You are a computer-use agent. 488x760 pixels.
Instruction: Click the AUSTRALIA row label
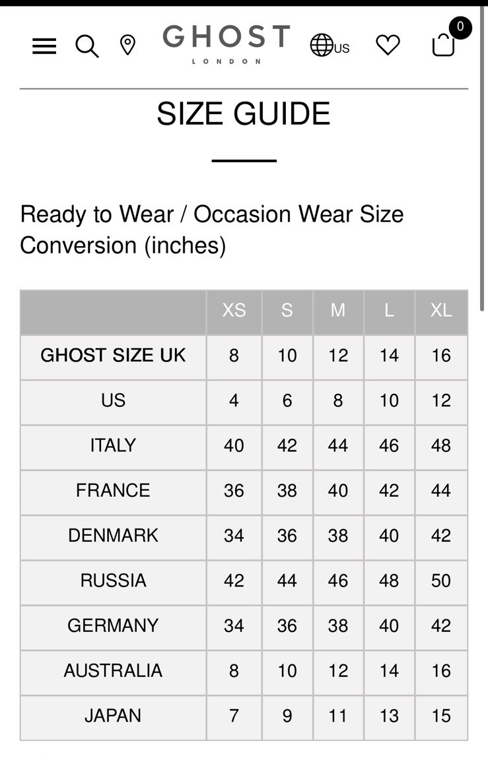(113, 670)
